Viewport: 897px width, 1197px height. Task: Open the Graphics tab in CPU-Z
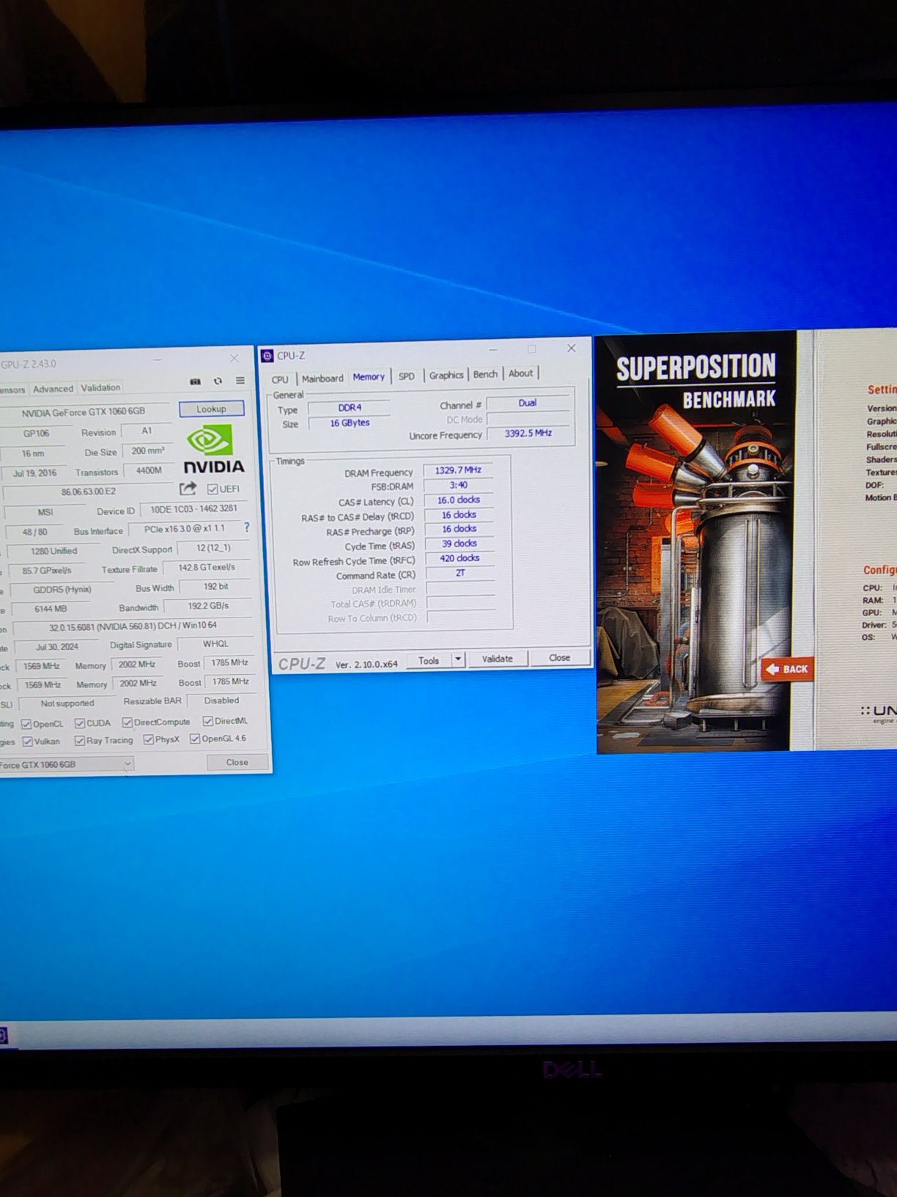point(446,375)
